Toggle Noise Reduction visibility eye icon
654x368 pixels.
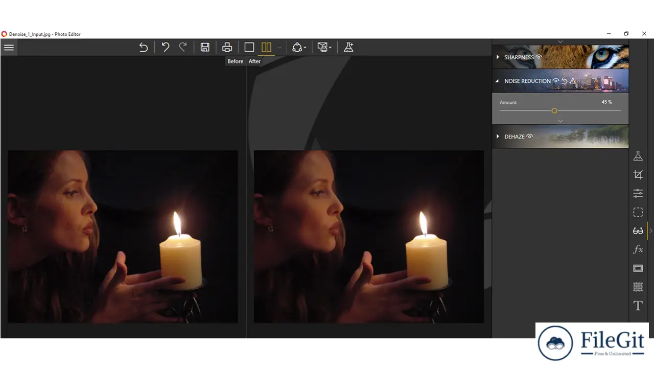[x=556, y=81]
